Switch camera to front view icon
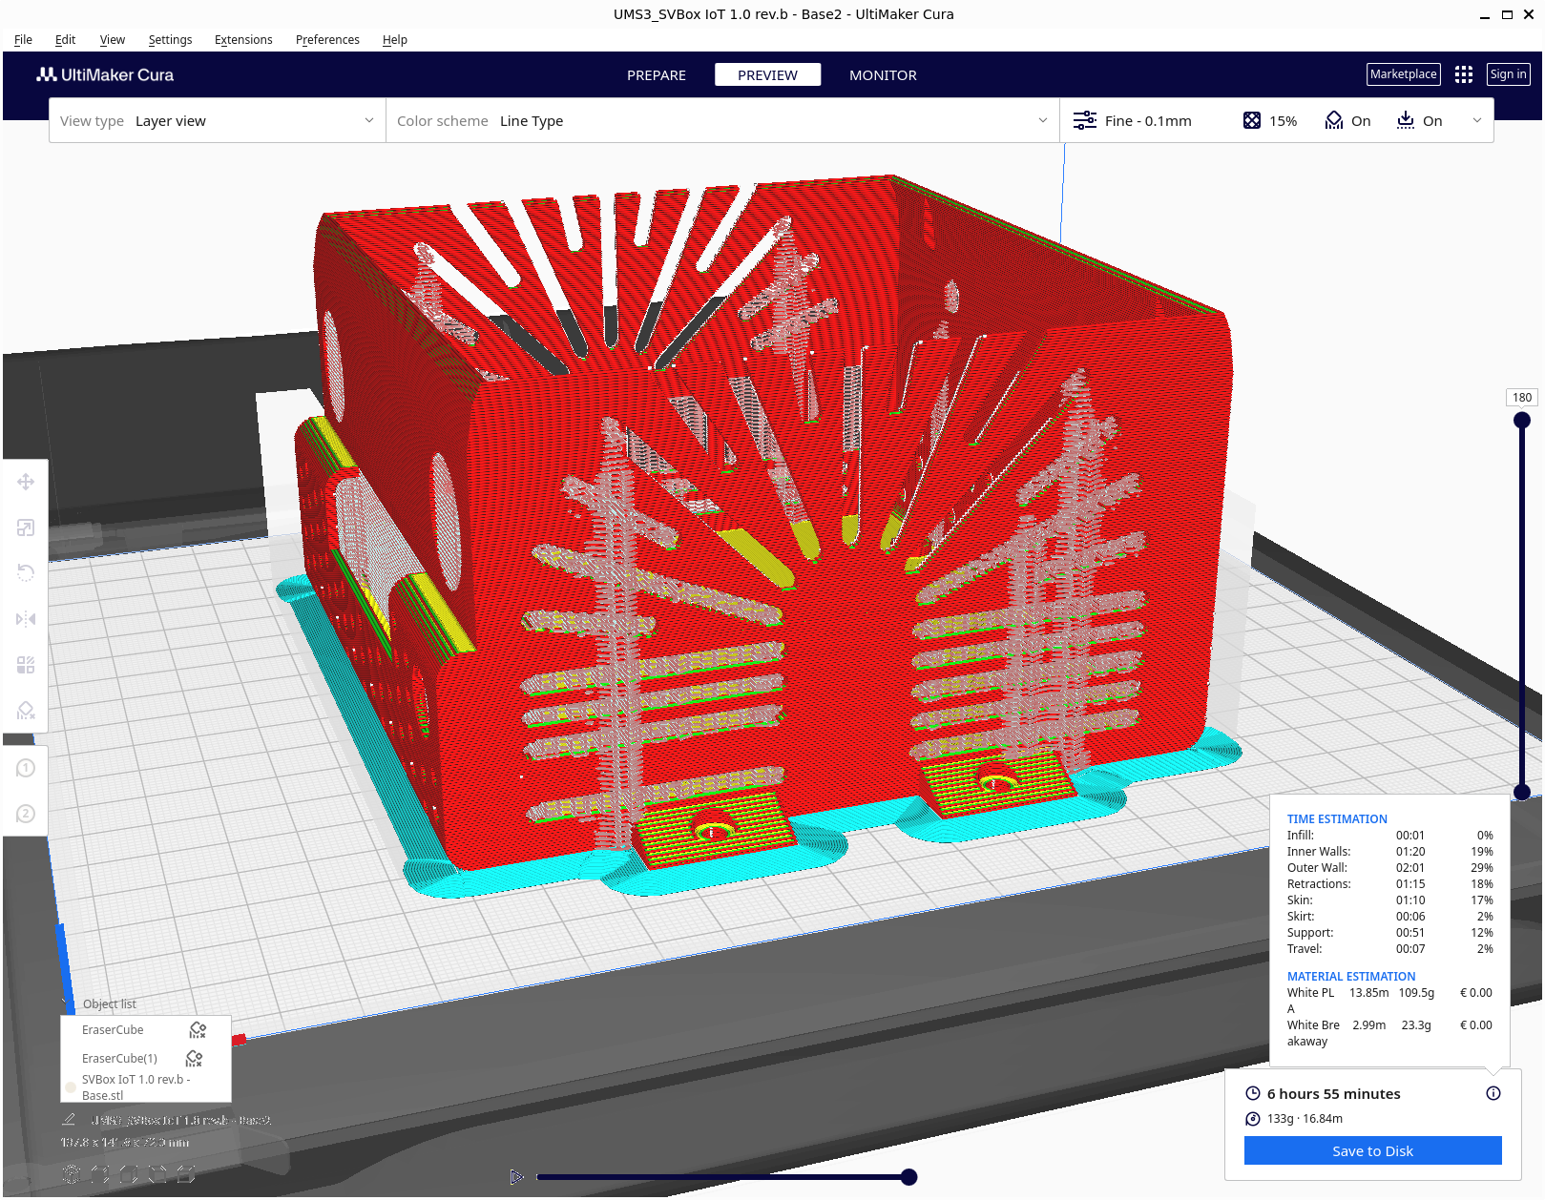Image resolution: width=1545 pixels, height=1200 pixels. 100,1174
